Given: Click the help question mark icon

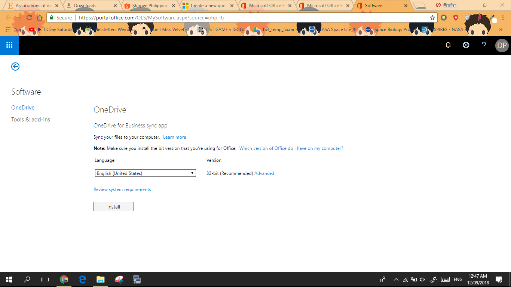Looking at the screenshot, I should point(484,45).
